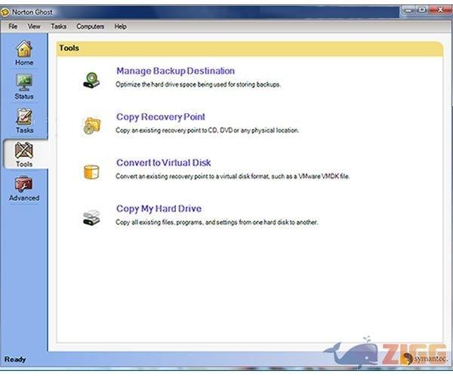The height and width of the screenshot is (377, 453).
Task: Open the Tasks menu in menu bar
Action: (58, 26)
